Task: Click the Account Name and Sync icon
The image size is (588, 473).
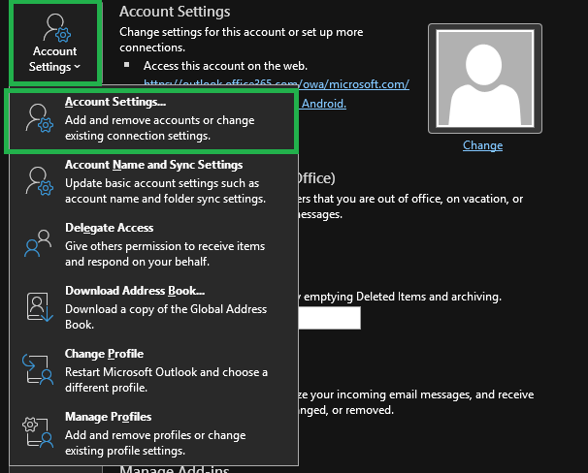Action: click(x=39, y=181)
